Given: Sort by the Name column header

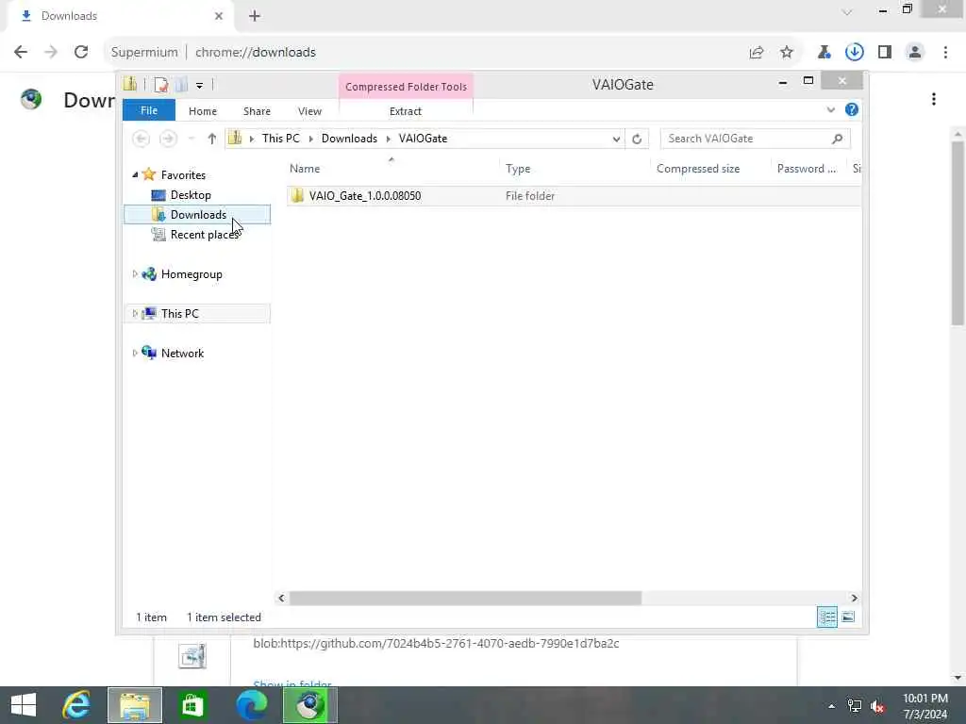Looking at the screenshot, I should (x=305, y=169).
